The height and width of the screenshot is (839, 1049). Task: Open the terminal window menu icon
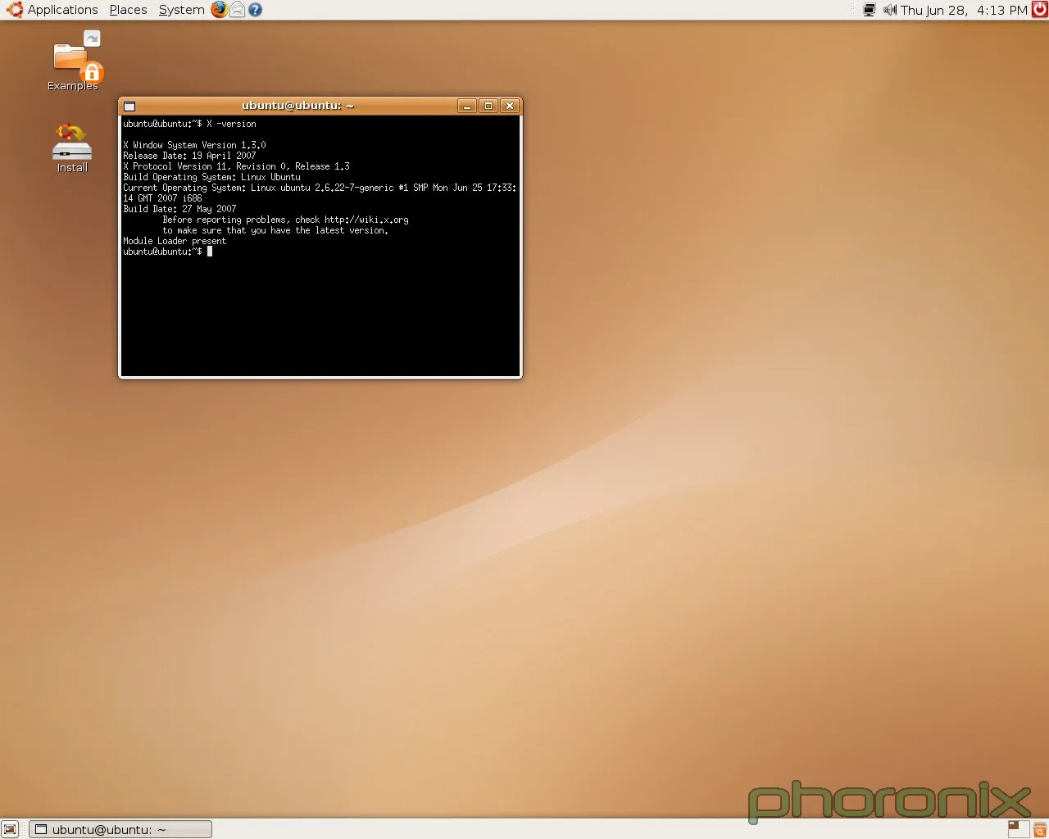tap(129, 106)
